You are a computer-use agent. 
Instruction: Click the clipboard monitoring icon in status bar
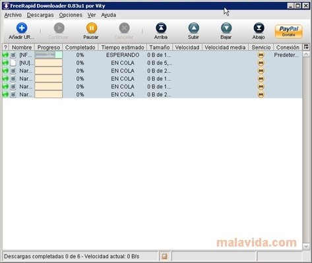coord(164,256)
